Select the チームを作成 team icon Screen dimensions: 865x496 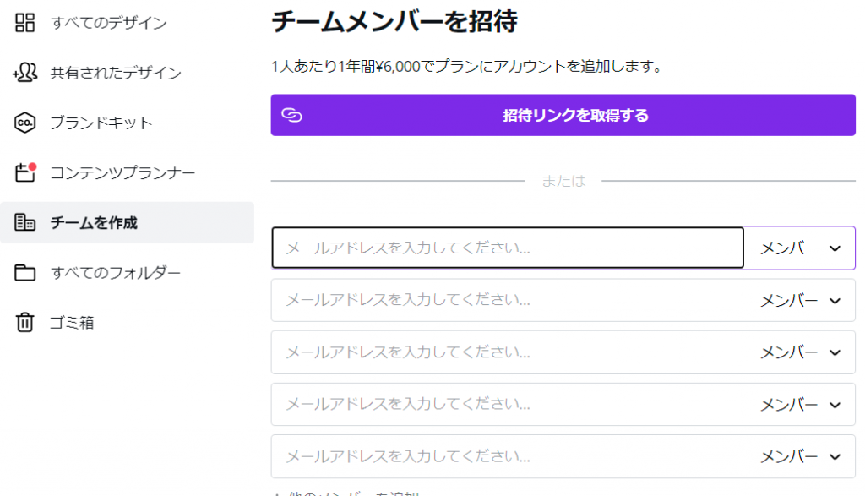pos(25,222)
